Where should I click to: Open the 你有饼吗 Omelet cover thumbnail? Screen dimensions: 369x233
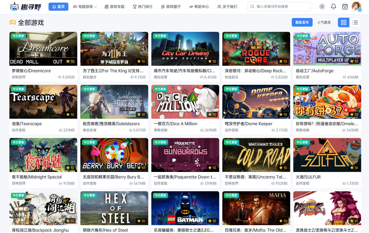tap(327, 102)
